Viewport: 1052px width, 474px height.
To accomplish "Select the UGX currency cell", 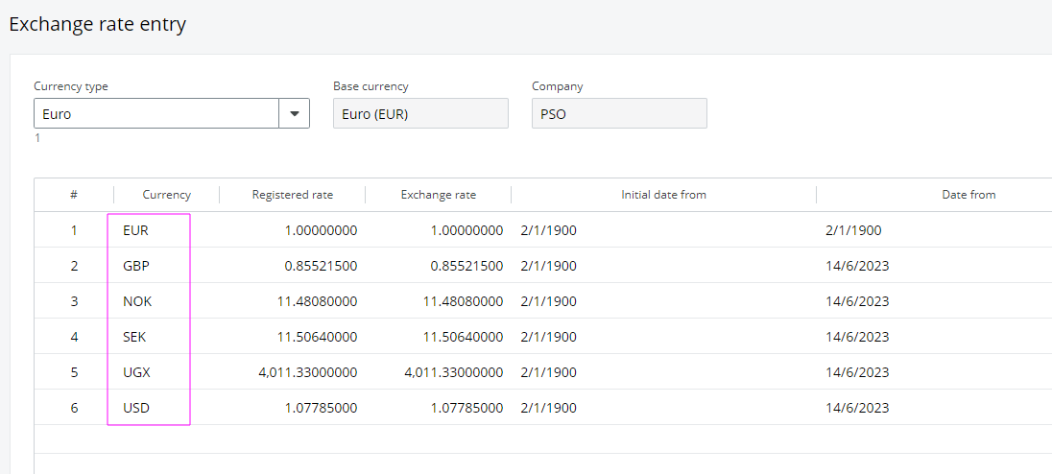I will (x=166, y=372).
